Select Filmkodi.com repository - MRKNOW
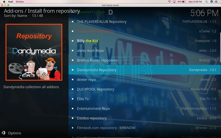The image size is (221, 138). point(145,128)
